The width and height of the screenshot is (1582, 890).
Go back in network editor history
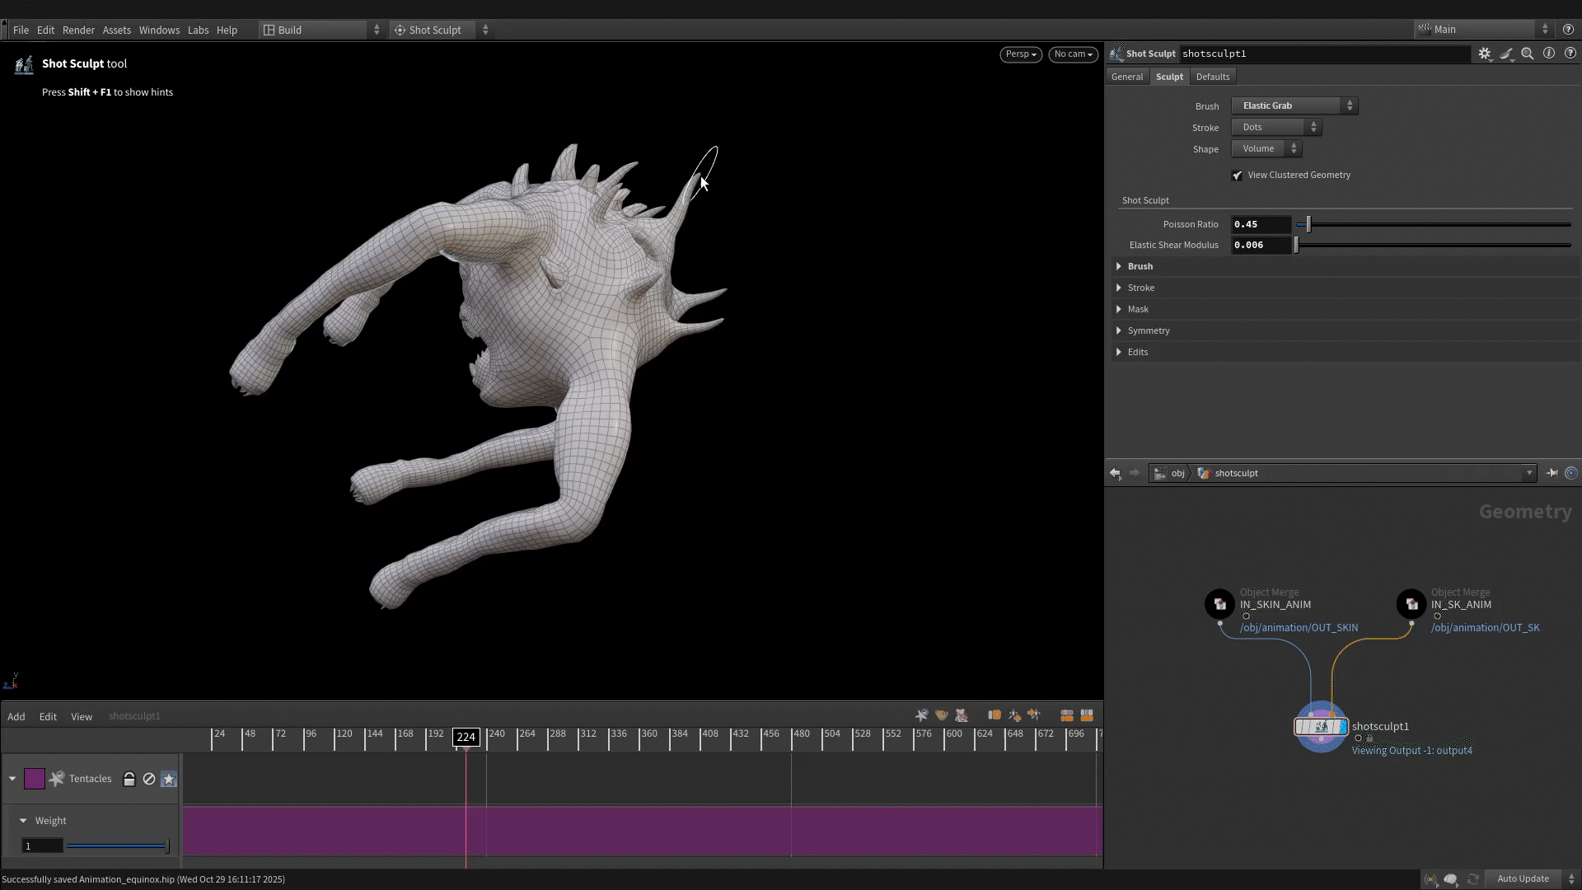(x=1115, y=473)
